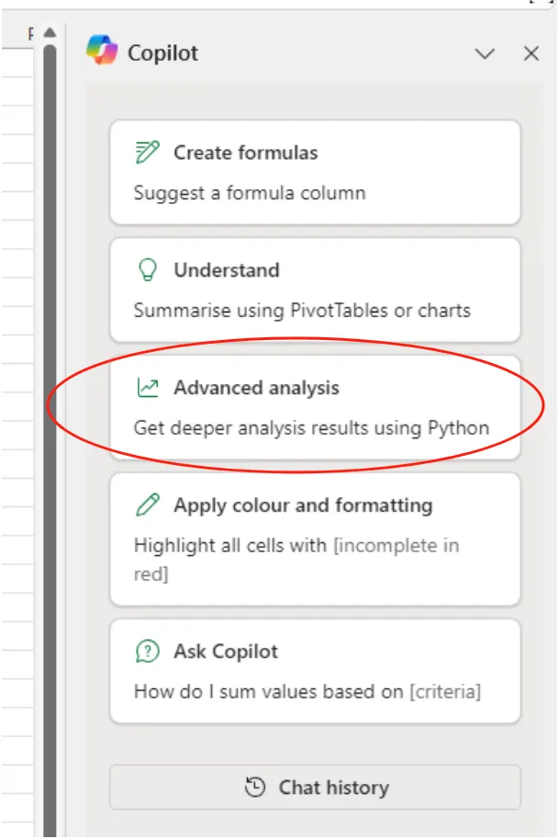Screen dimensions: 559x839
Task: Click the Ask Copilot question bubble icon
Action: [x=147, y=652]
